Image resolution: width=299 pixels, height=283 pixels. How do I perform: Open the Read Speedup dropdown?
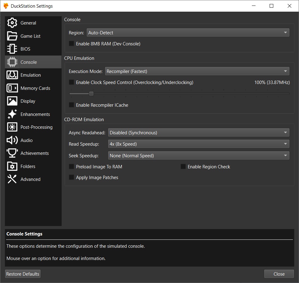click(199, 144)
